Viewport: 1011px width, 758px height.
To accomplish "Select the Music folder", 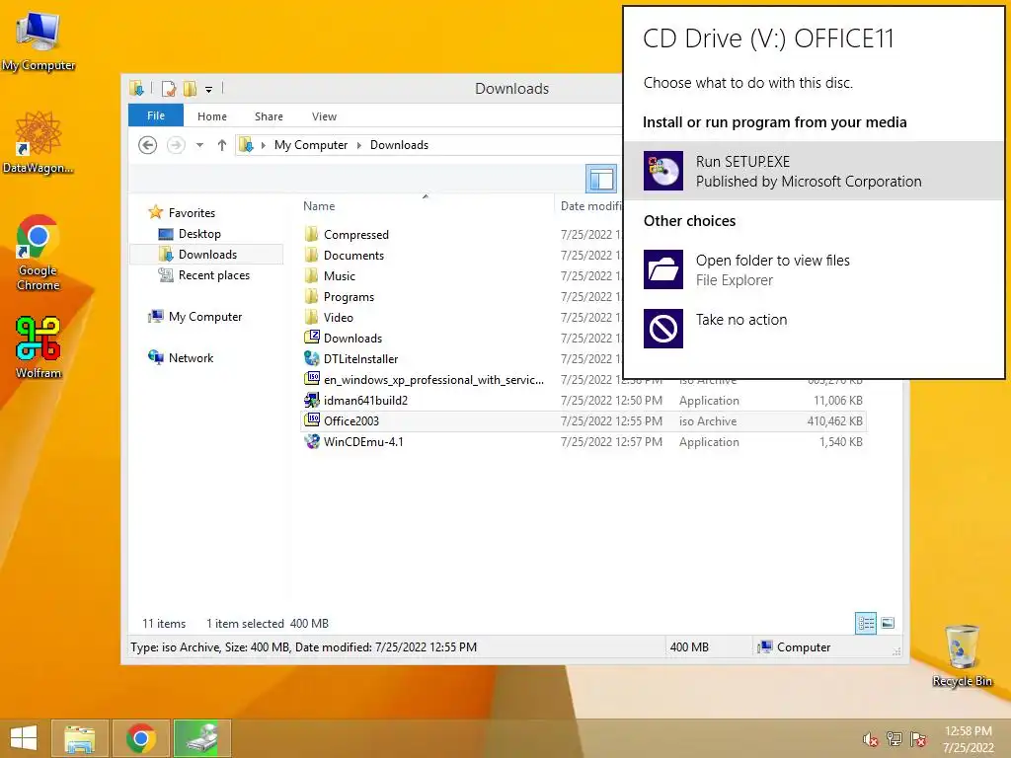I will click(340, 276).
